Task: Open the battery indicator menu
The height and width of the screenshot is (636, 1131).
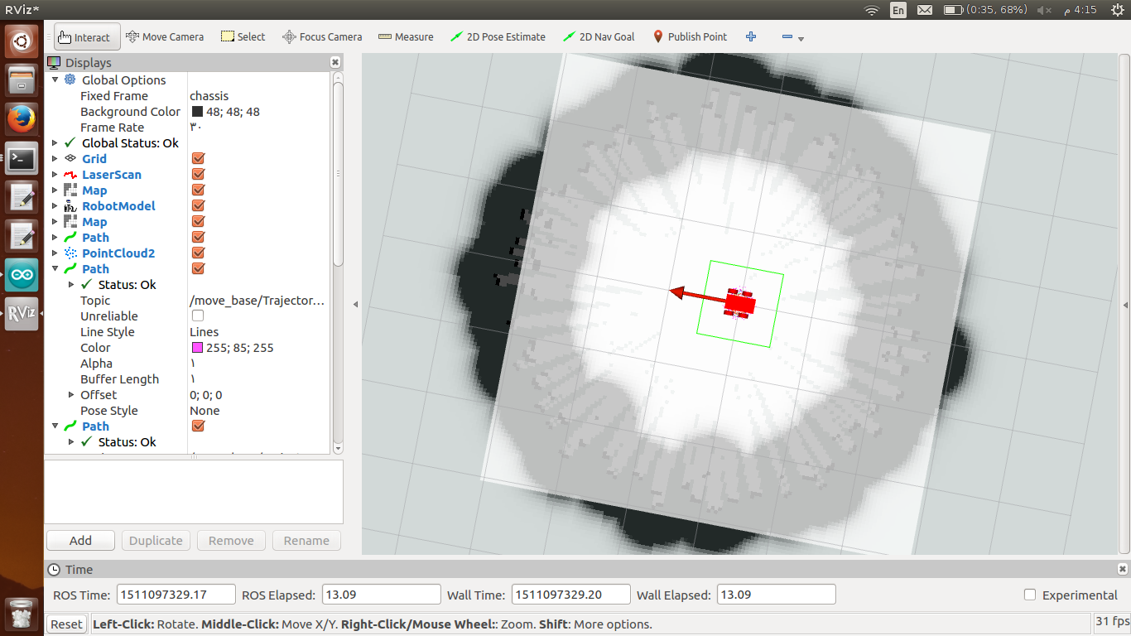Action: click(x=985, y=10)
